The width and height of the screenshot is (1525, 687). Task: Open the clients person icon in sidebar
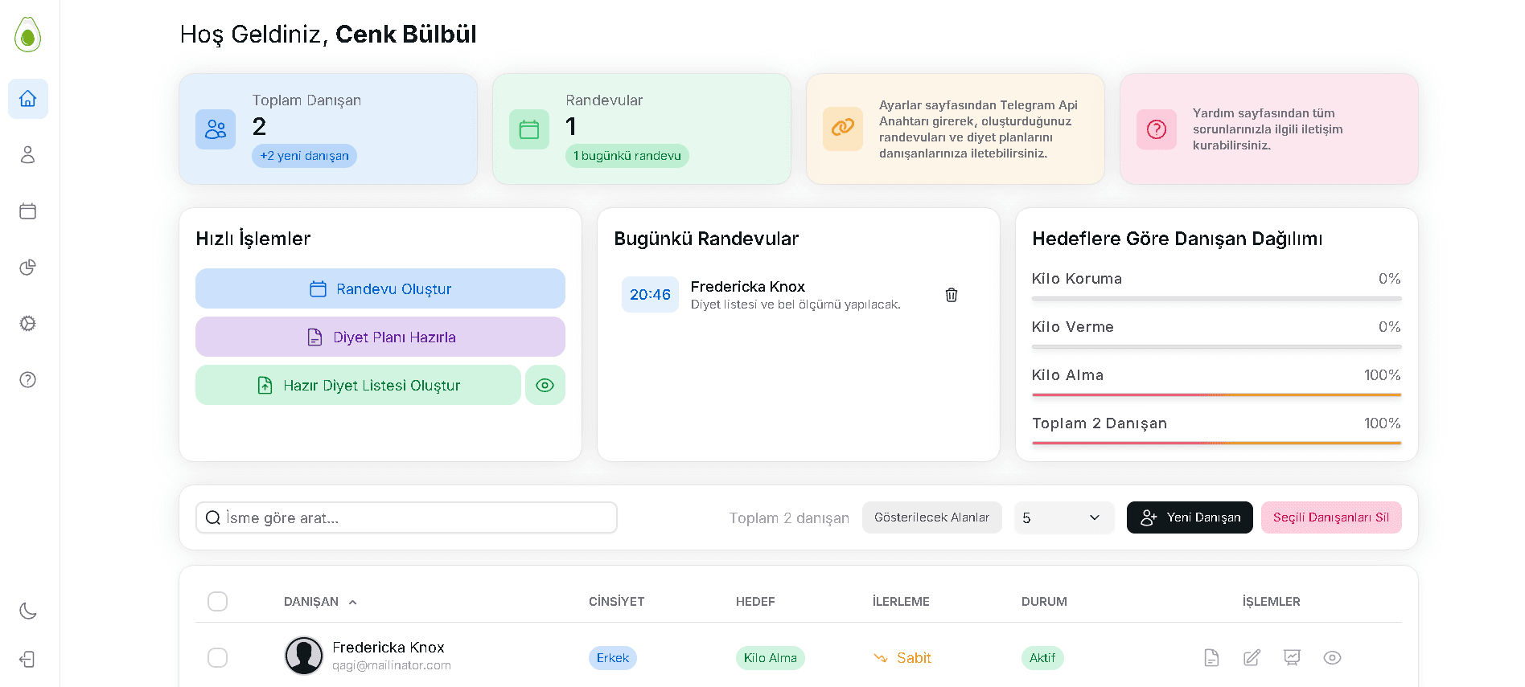tap(28, 154)
